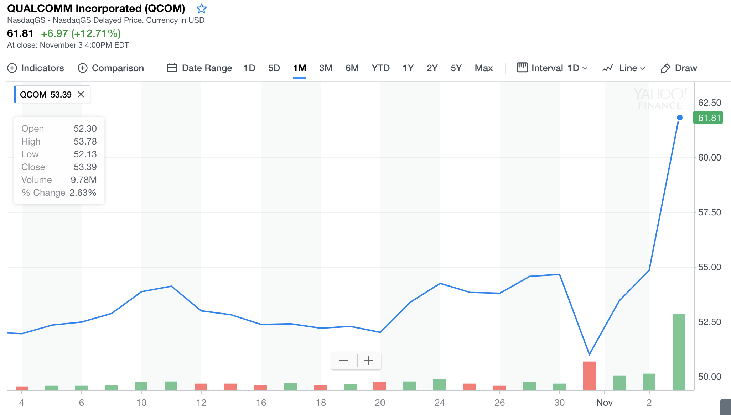Open the Indicators menu
This screenshot has height=415, width=731.
36,68
